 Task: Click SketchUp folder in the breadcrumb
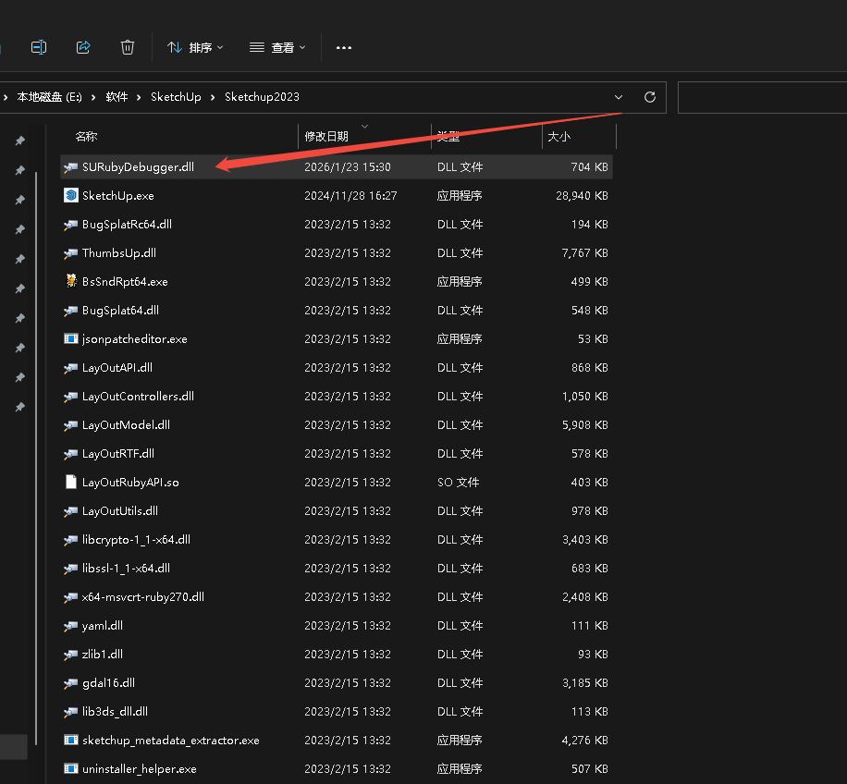click(176, 97)
